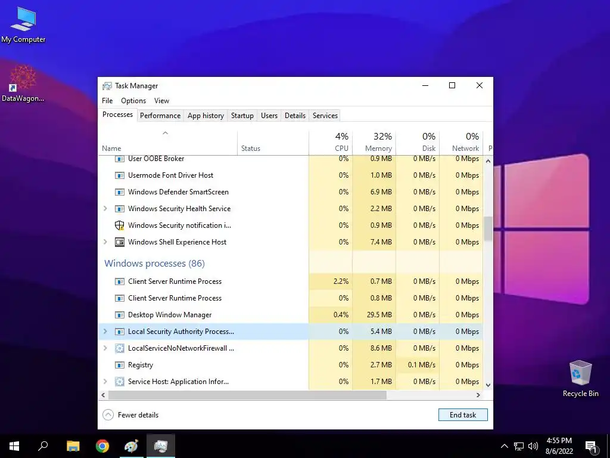610x458 pixels.
Task: Click the LocalServiceNoNetworkFirewall gear icon
Action: pyautogui.click(x=119, y=348)
